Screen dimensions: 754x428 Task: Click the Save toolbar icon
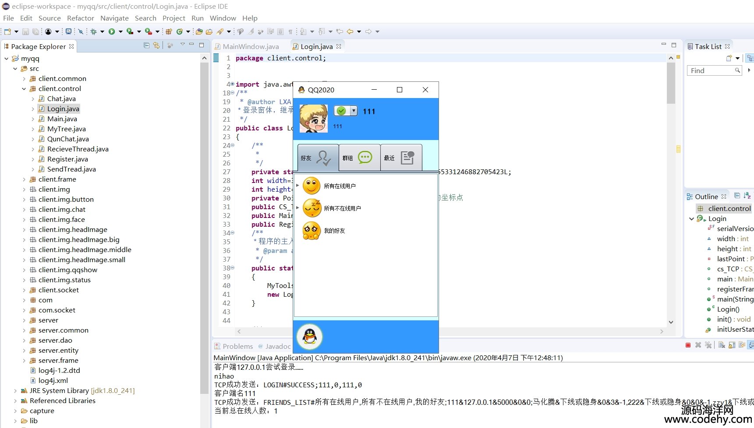[x=25, y=32]
